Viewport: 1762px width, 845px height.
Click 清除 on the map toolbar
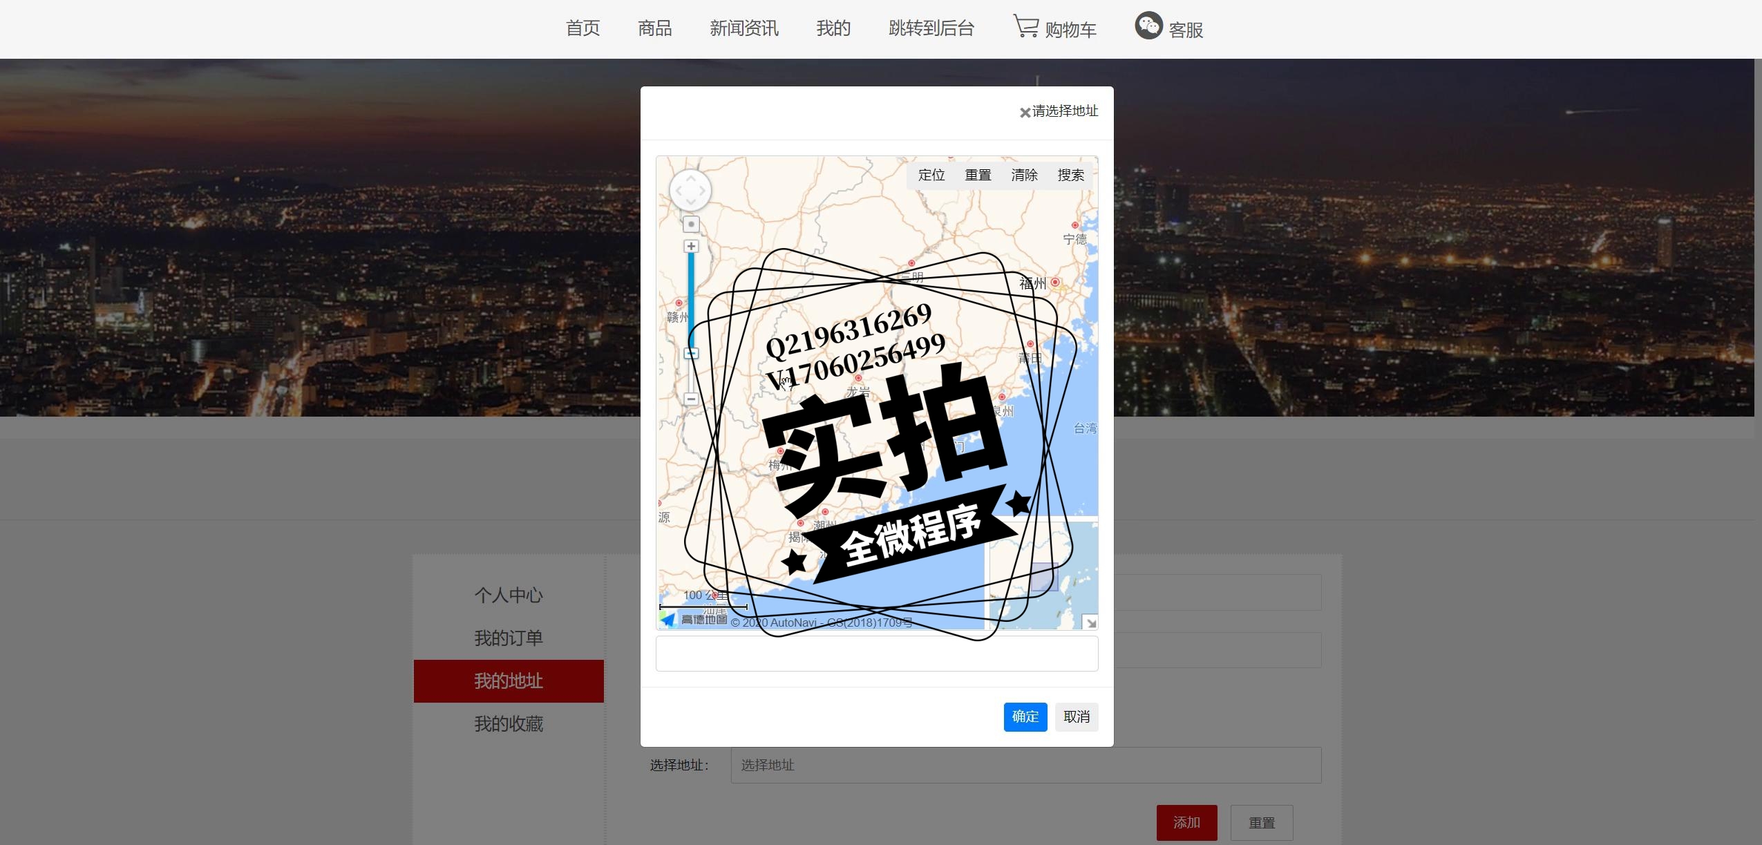pos(1024,175)
